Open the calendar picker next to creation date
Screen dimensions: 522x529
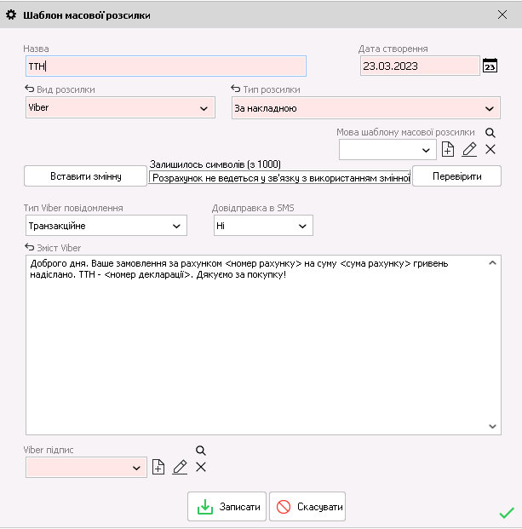click(490, 66)
